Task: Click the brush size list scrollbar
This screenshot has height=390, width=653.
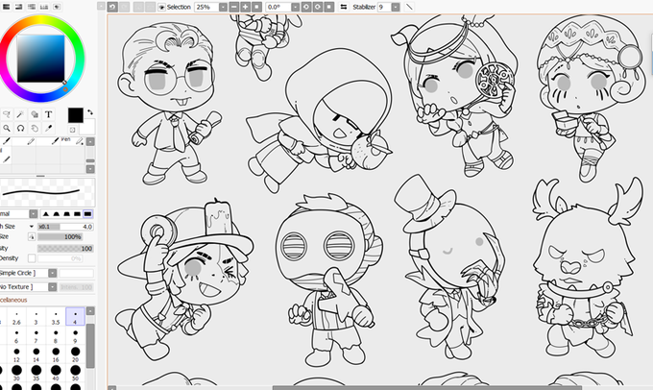Action: (90, 346)
